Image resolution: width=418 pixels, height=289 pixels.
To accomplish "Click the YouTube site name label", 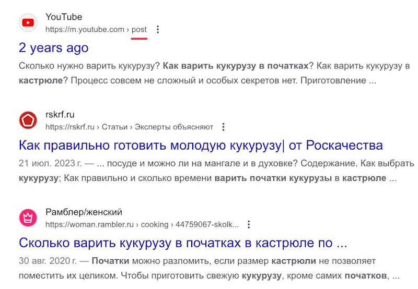I will pos(64,17).
